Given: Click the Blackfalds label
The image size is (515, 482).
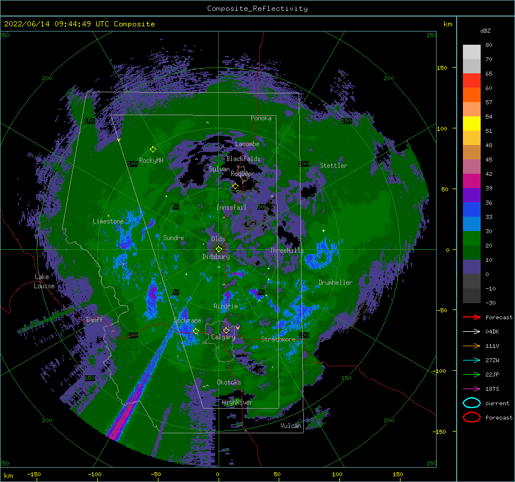Looking at the screenshot, I should click(x=243, y=159).
